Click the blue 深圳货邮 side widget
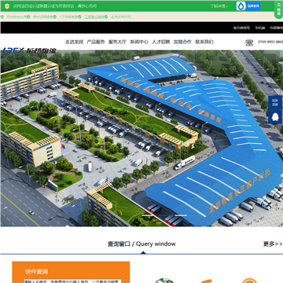 [x=275, y=102]
